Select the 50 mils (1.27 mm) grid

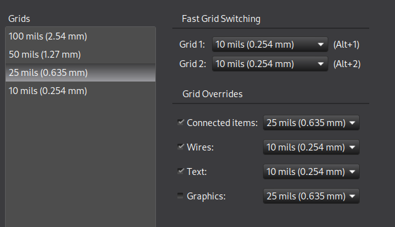point(81,55)
